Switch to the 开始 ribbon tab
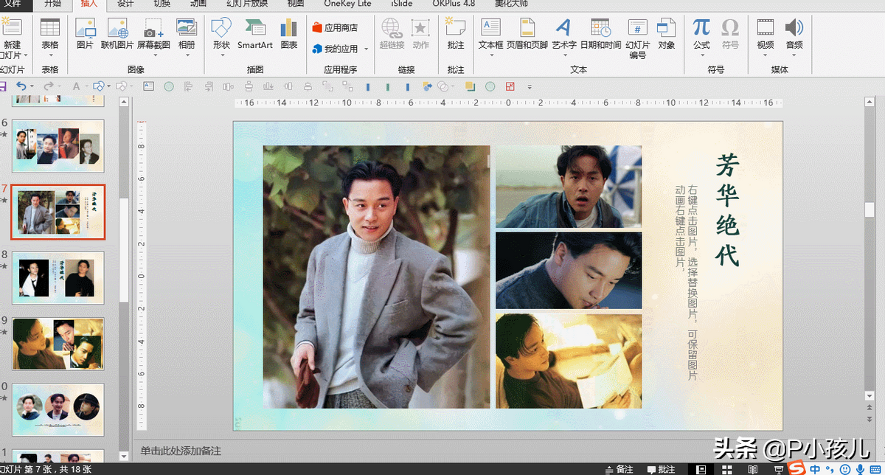The height and width of the screenshot is (475, 885). (52, 4)
